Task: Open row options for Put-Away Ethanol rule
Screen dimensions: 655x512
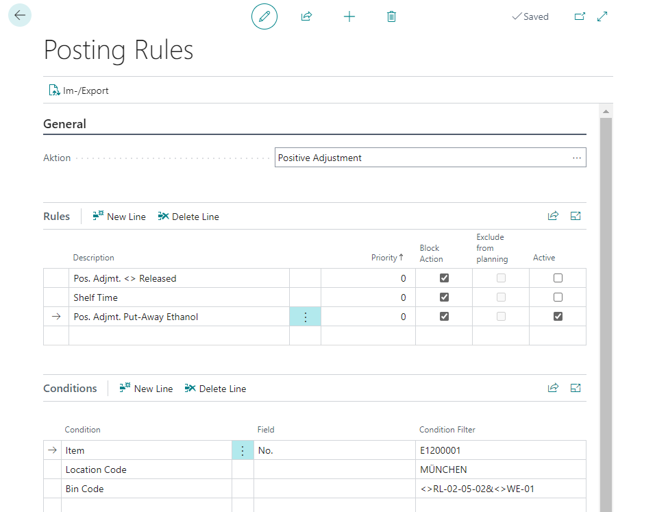Action: pos(306,317)
